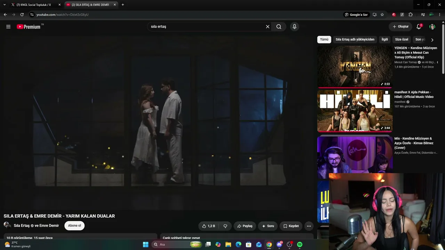Open the browser extensions puzzle icon
This screenshot has height=250, width=445.
(x=411, y=15)
